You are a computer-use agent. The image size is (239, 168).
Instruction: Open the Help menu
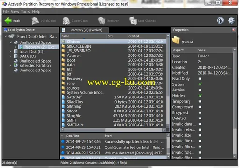click(36, 12)
